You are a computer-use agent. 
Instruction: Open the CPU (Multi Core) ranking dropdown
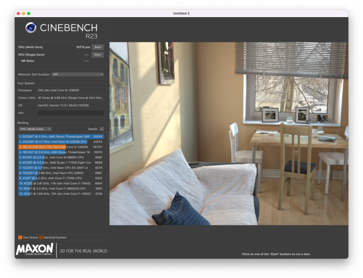pos(35,129)
